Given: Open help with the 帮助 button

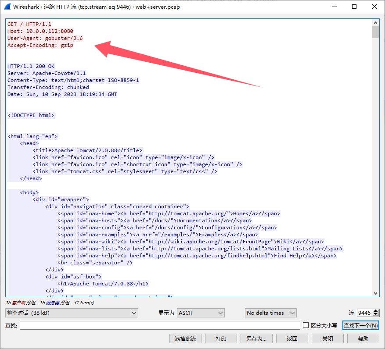Looking at the screenshot, I should (363, 338).
